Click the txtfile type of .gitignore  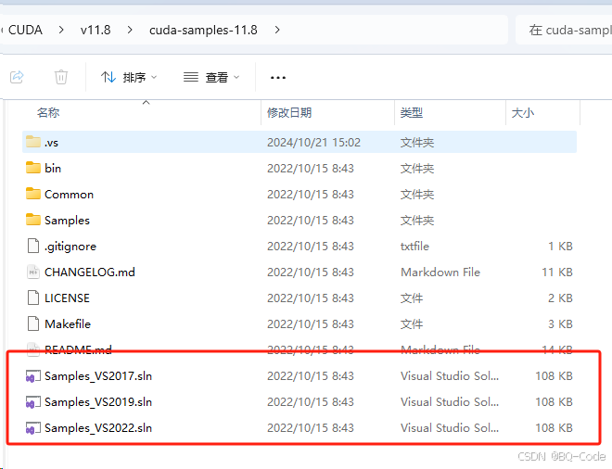[x=414, y=247]
